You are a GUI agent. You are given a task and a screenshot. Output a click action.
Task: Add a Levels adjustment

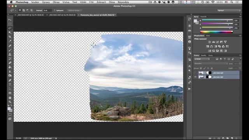214,42
